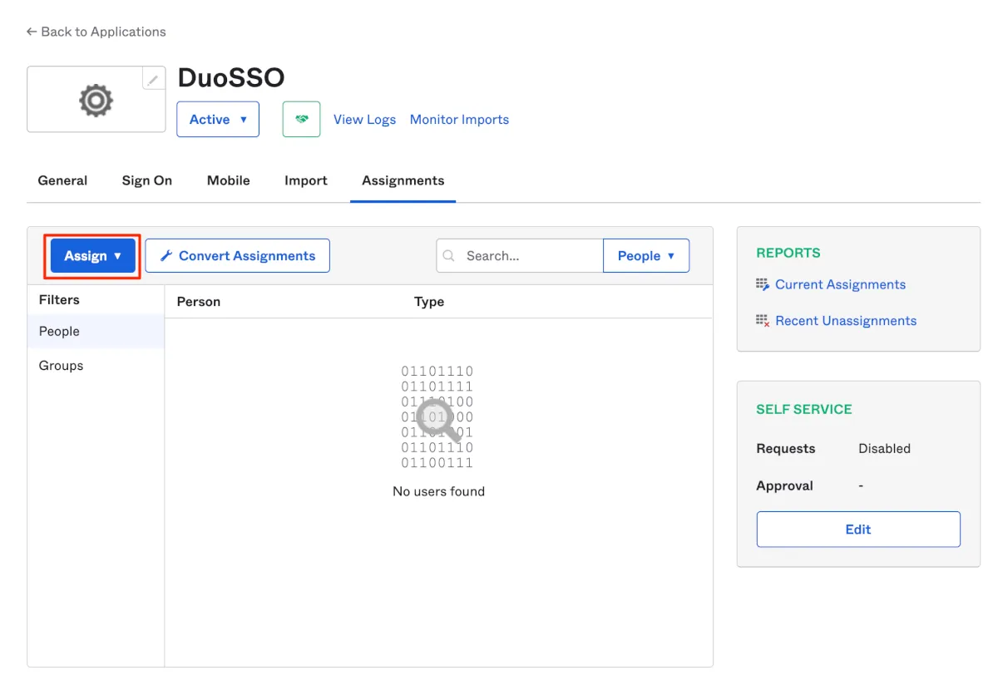Click the back arrow to Applications
998x680 pixels.
(32, 32)
